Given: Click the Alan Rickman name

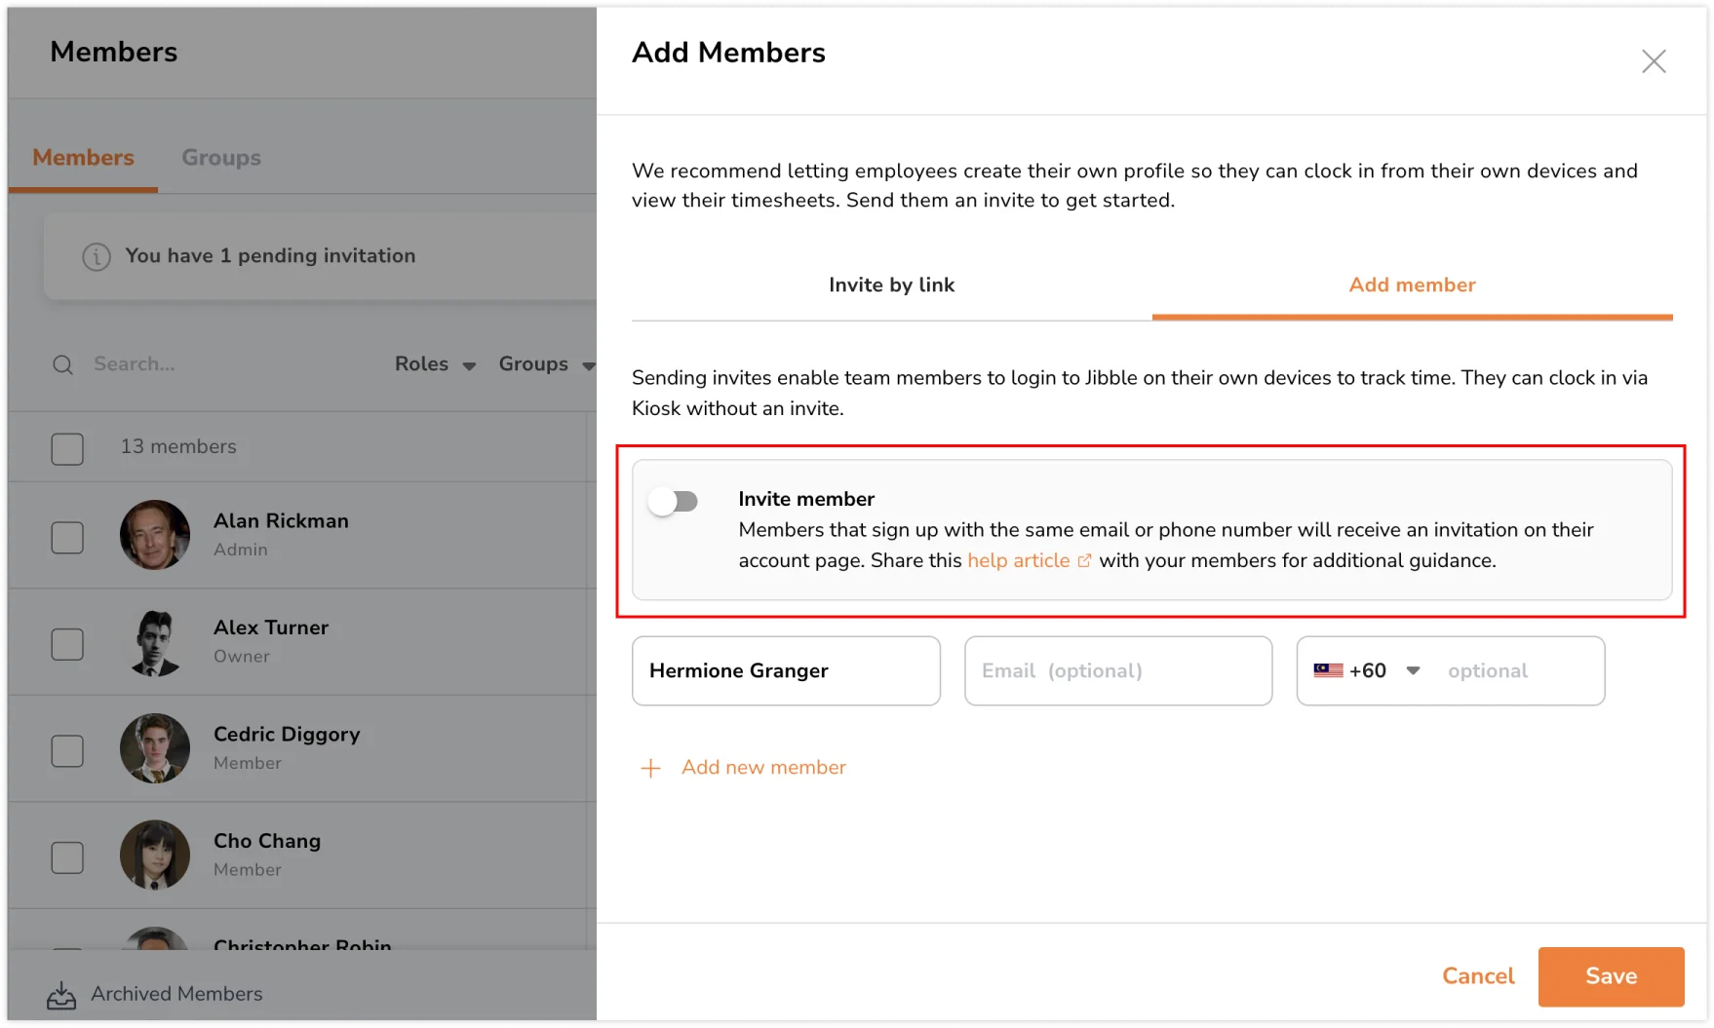Looking at the screenshot, I should tap(281, 521).
